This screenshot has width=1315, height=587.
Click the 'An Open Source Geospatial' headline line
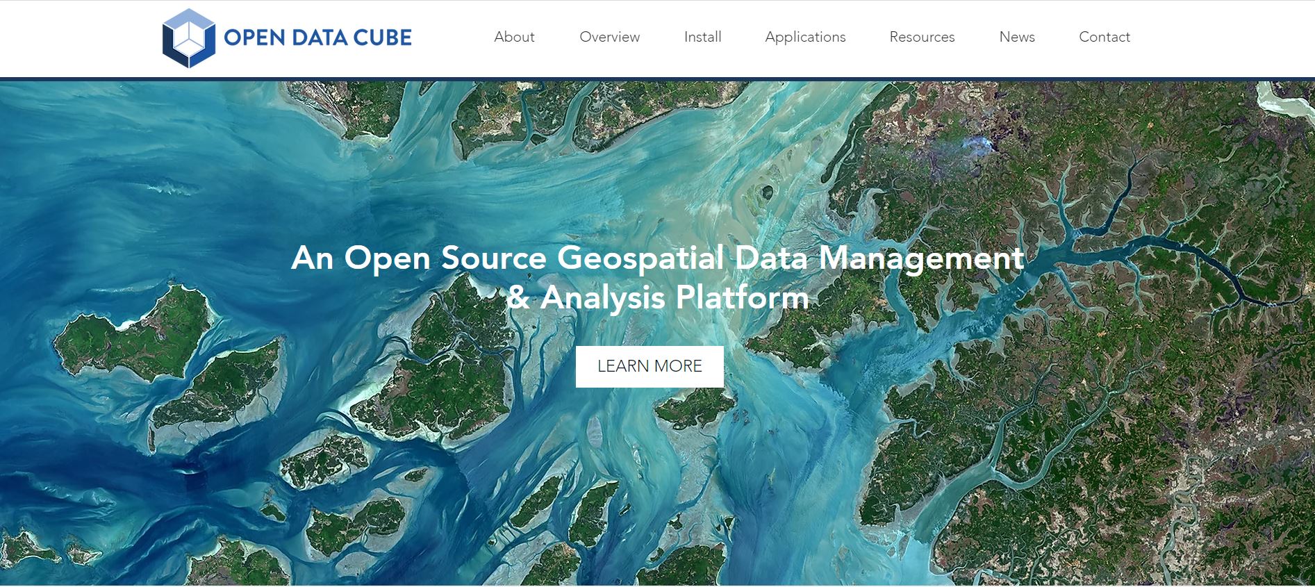(x=657, y=258)
